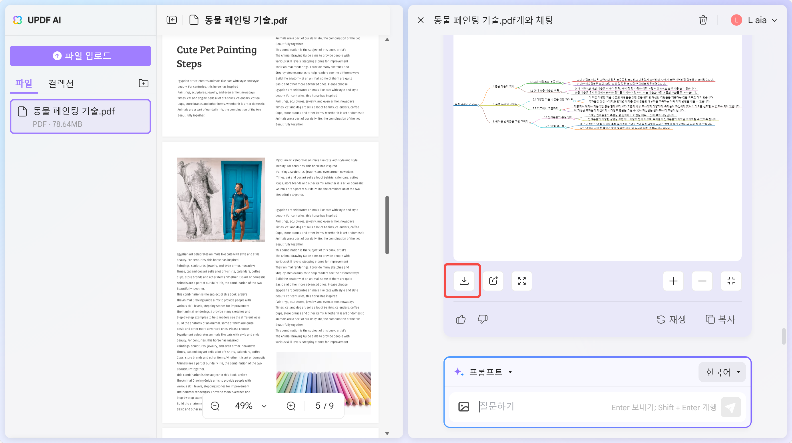Collapse the sidebar panel icon

pos(172,20)
